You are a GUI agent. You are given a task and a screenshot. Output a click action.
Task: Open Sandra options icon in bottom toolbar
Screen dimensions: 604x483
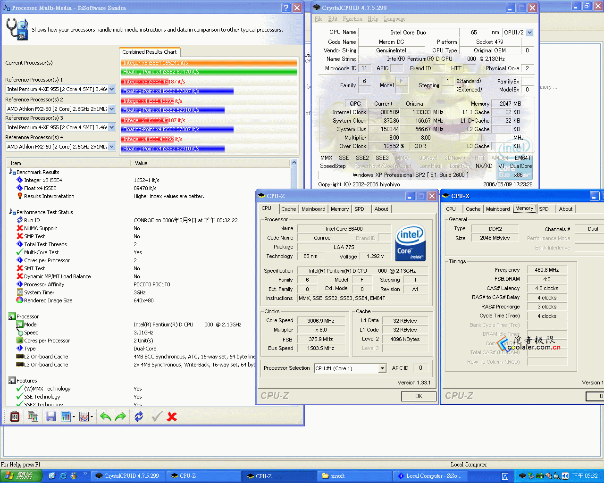(x=15, y=416)
